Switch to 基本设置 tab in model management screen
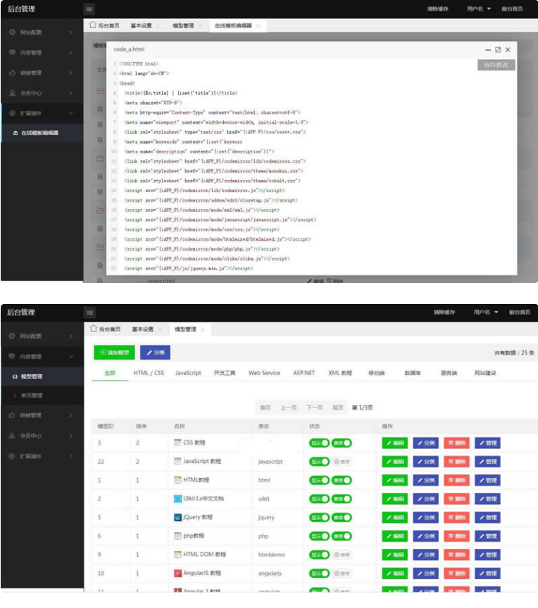Screen dimensions: 538x608 pos(143,329)
